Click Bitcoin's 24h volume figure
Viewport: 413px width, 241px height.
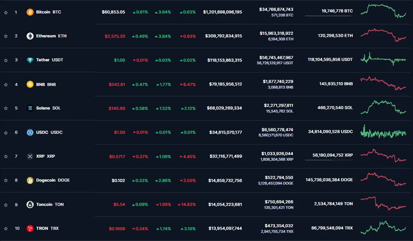tap(276, 9)
